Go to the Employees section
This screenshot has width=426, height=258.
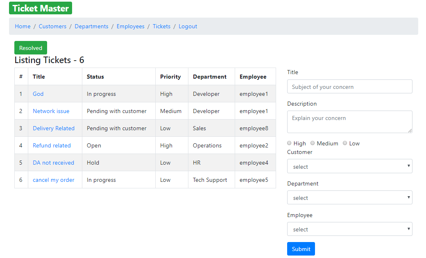(130, 26)
